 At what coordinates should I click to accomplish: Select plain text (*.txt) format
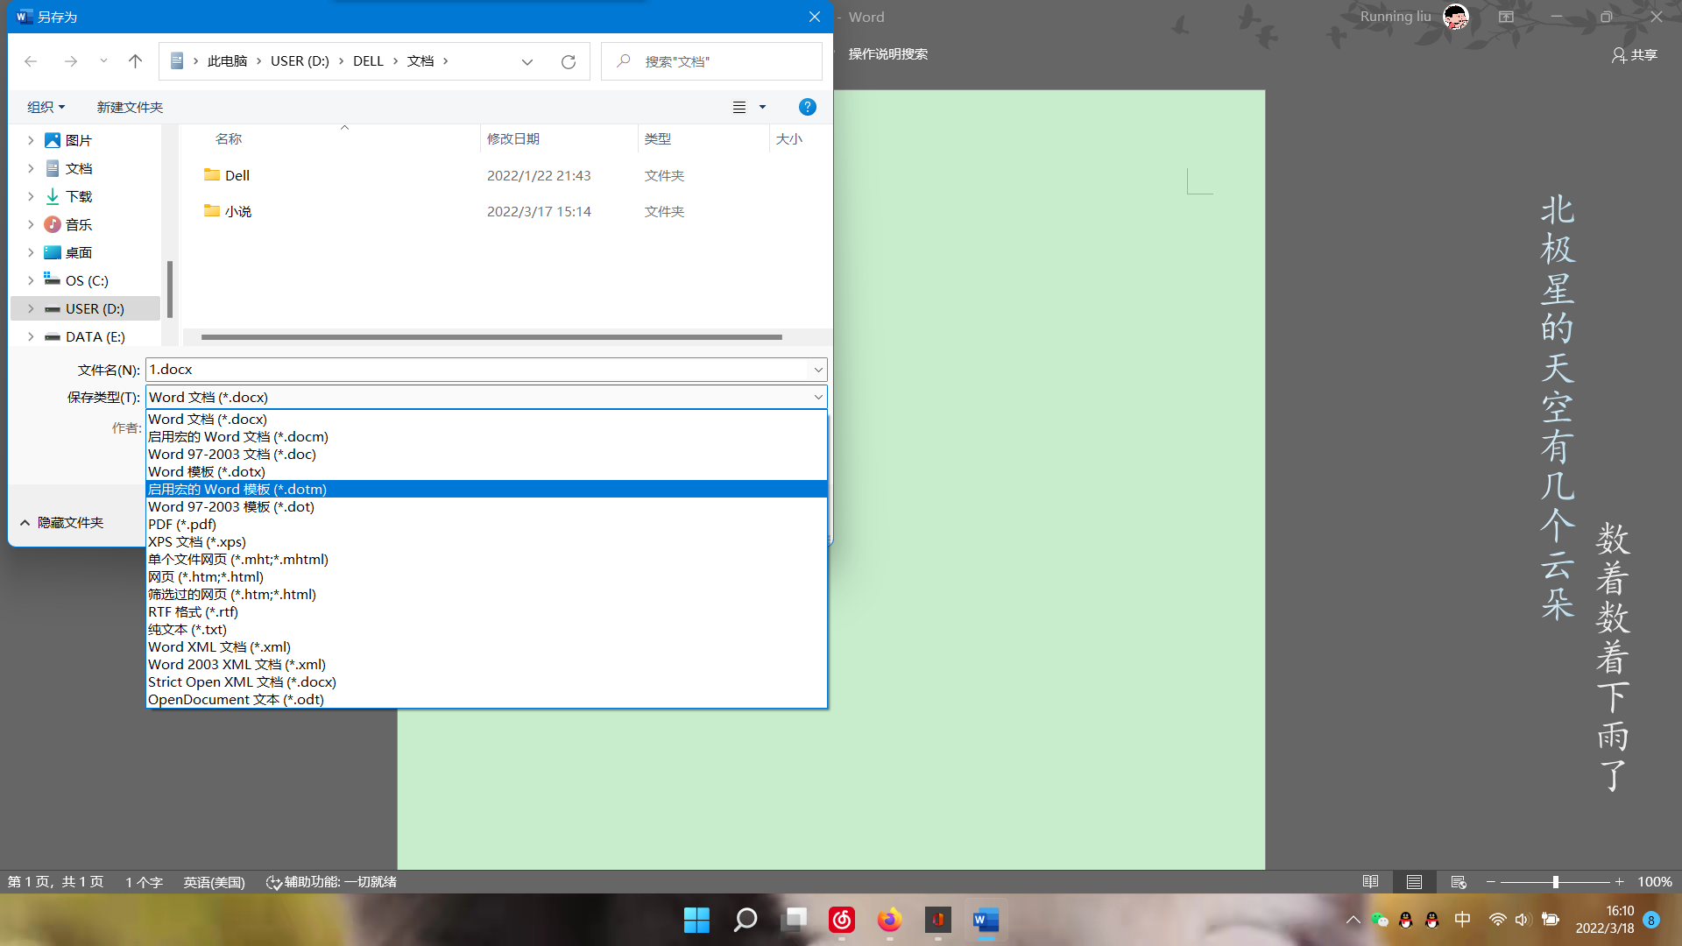(x=187, y=629)
